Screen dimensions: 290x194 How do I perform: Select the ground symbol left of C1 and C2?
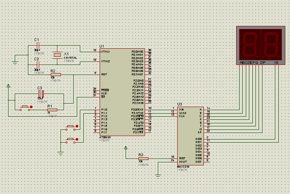(x=15, y=63)
